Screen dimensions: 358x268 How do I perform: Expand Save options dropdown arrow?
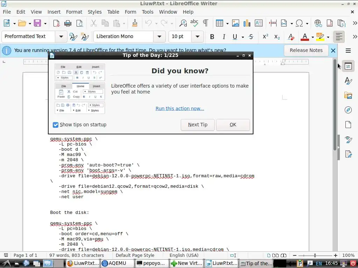click(x=45, y=23)
